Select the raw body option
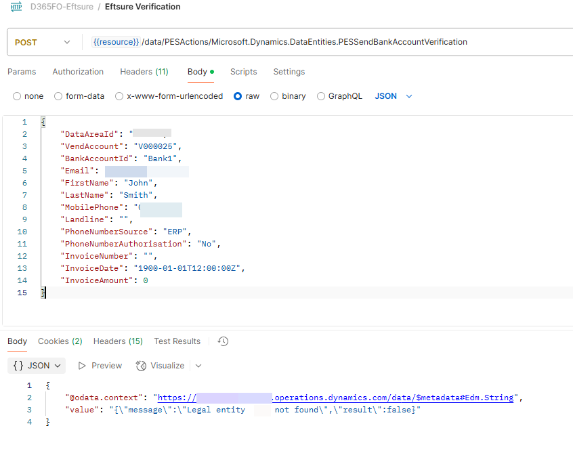Screen dimensions: 573x449 click(238, 96)
